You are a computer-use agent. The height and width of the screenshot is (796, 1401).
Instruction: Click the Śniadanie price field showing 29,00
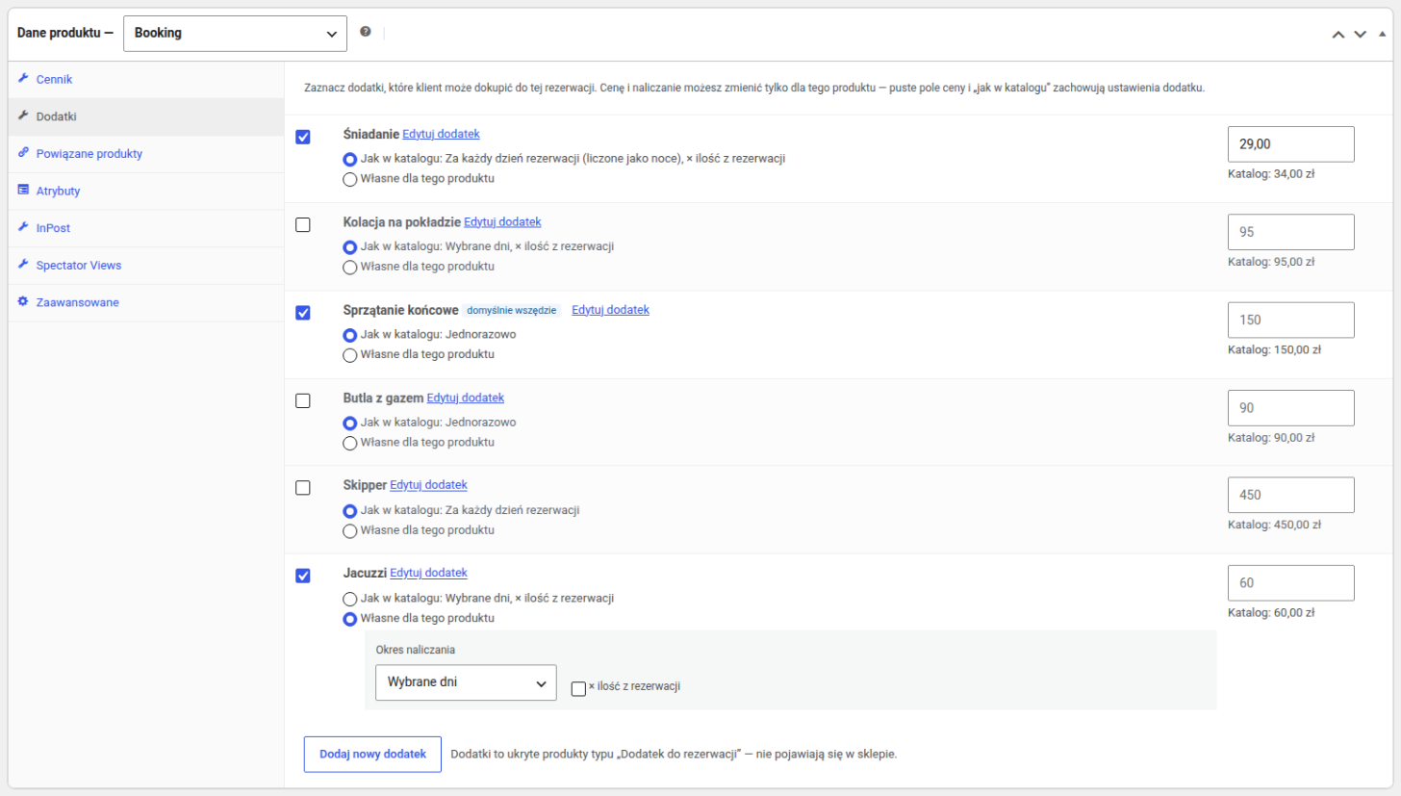pos(1291,144)
